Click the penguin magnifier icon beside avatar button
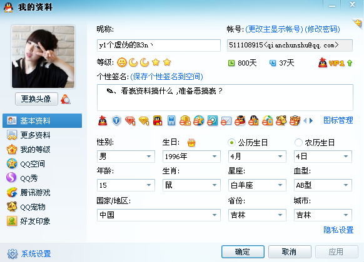 66,99
